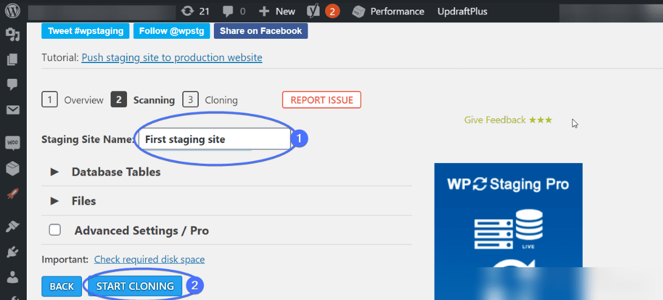663x300 pixels.
Task: Open the UpdraftPlus menu in the admin bar
Action: click(x=462, y=12)
